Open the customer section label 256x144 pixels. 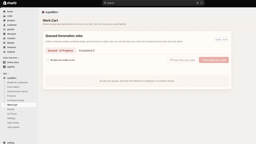click(x=12, y=25)
